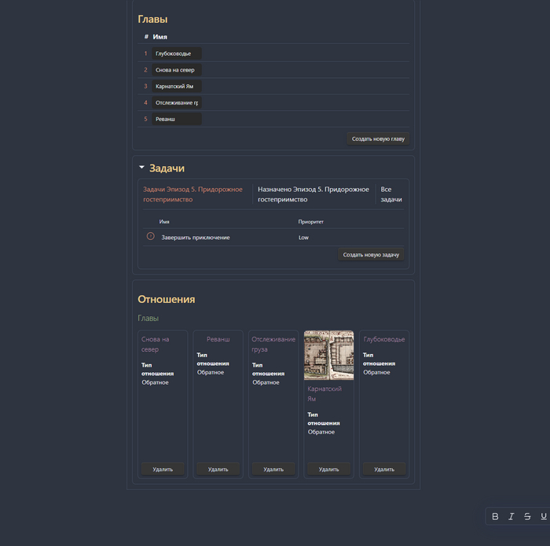The image size is (550, 546).
Task: Open task Завершить приключение
Action: [196, 238]
